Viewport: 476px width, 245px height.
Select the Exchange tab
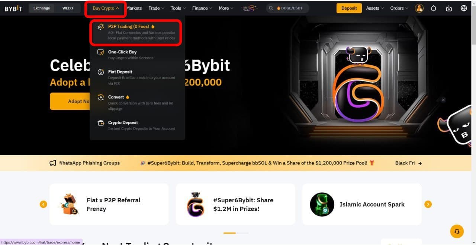[x=41, y=8]
